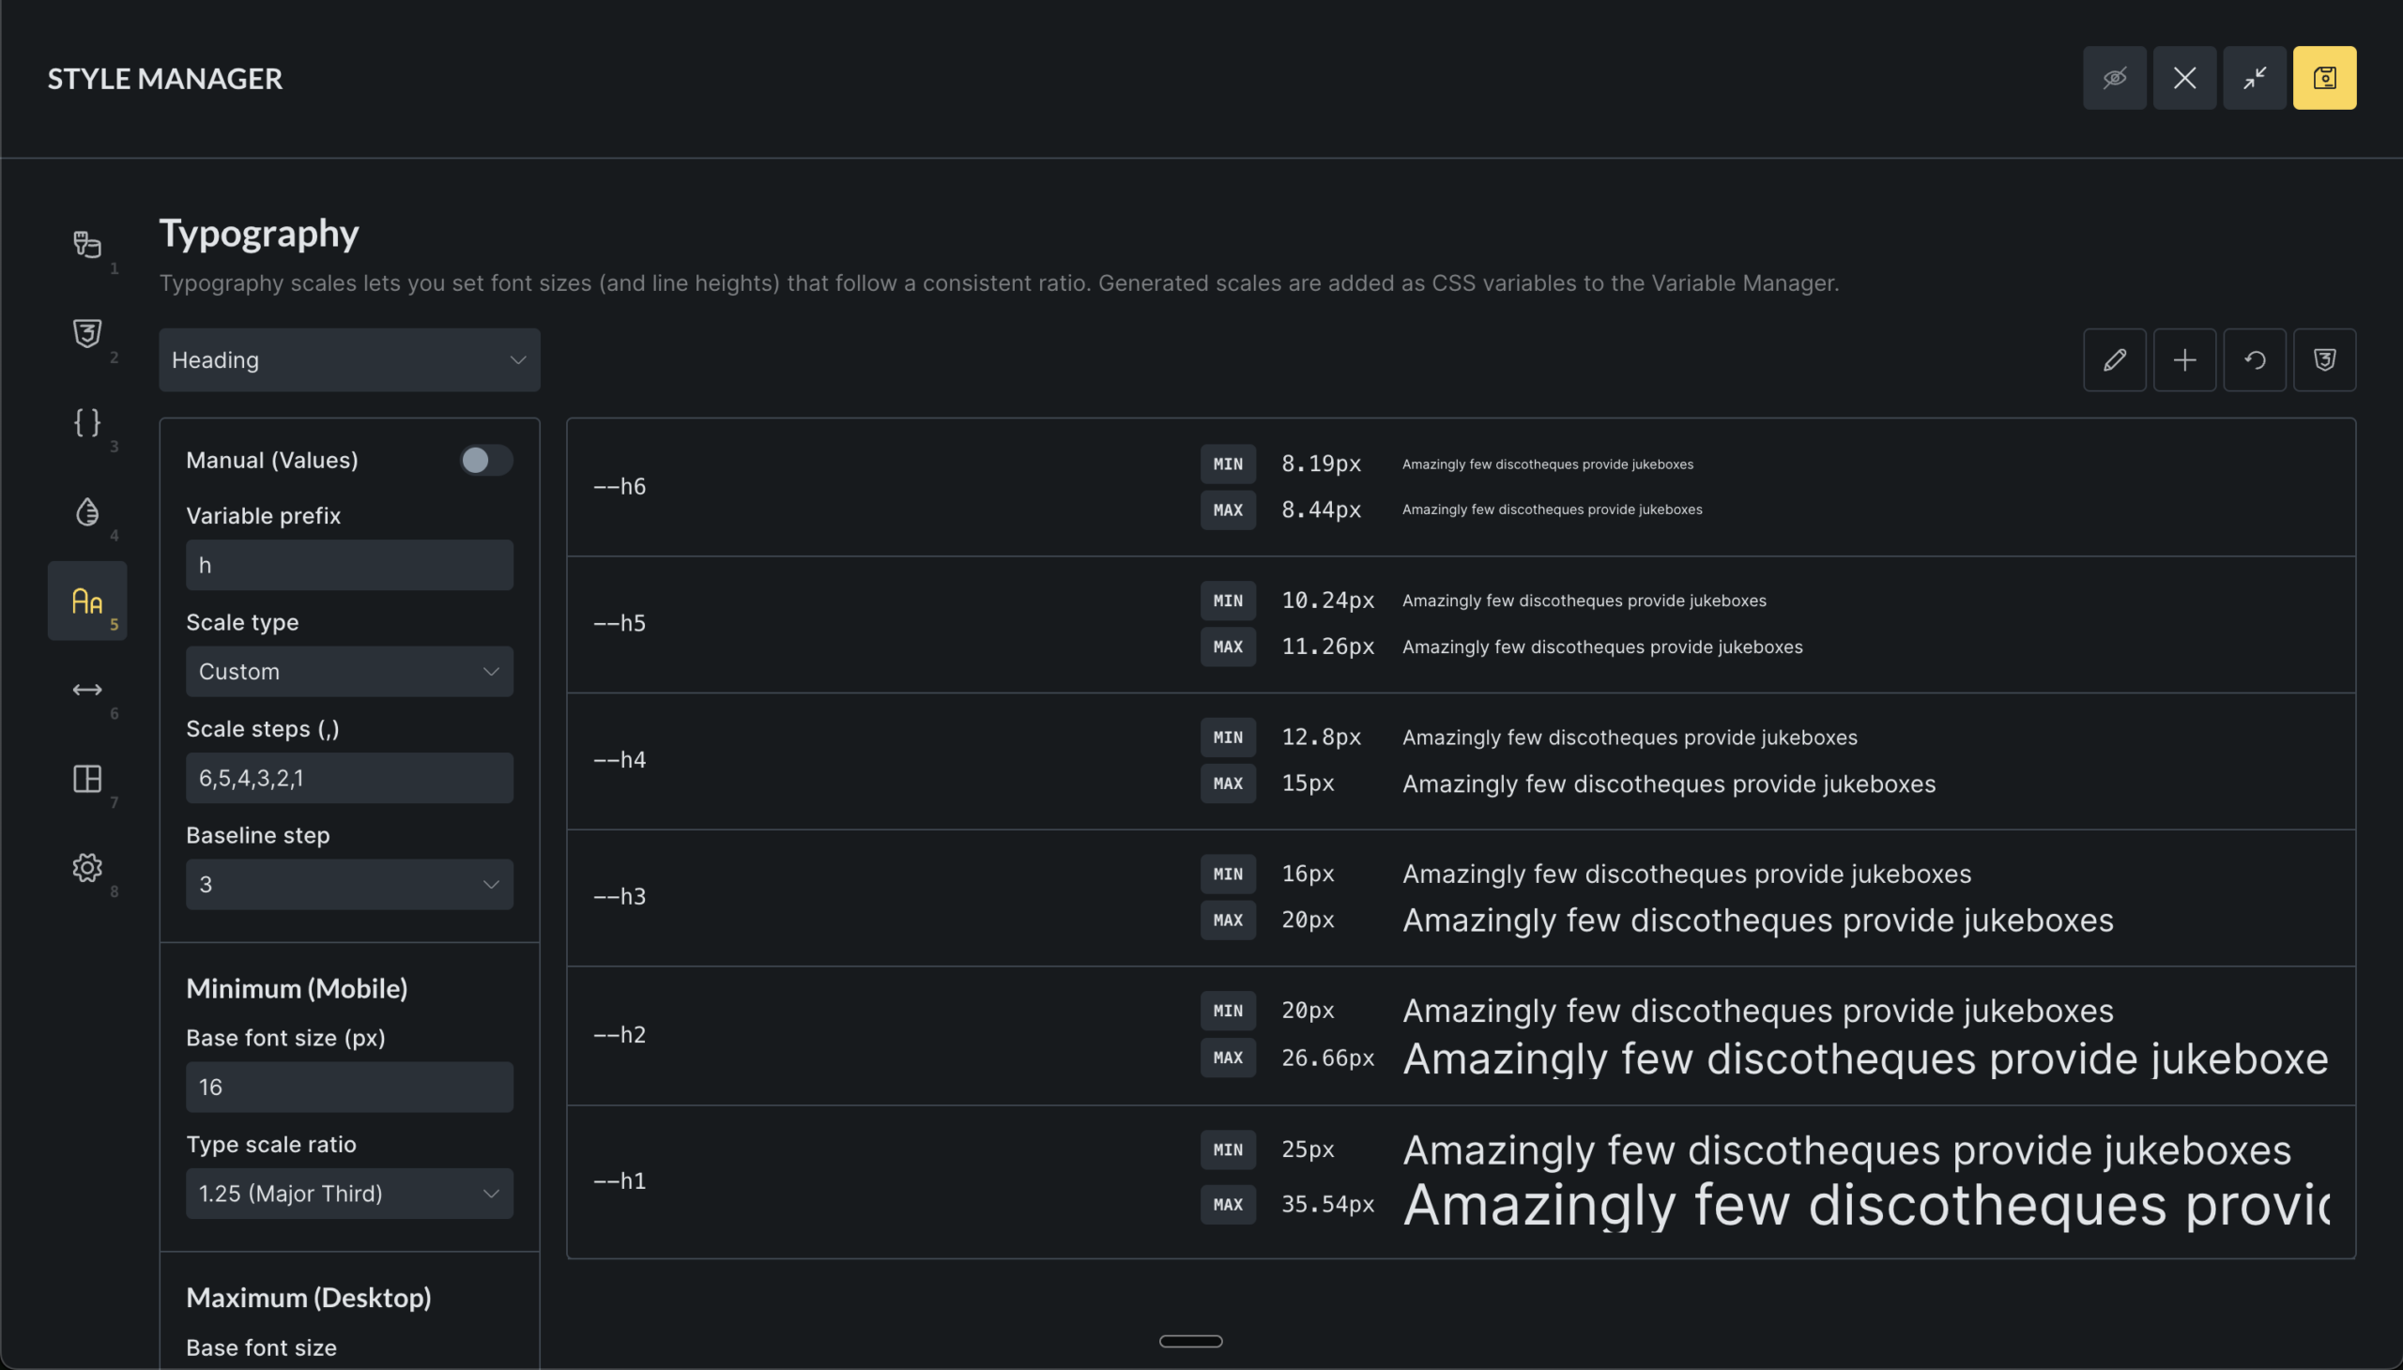Toggle the Manual (Values) switch
2403x1370 pixels.
pyautogui.click(x=484, y=460)
